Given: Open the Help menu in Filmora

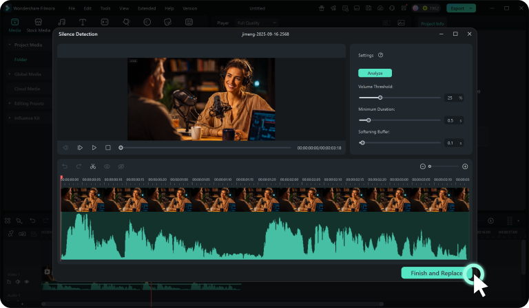Looking at the screenshot, I should point(169,8).
